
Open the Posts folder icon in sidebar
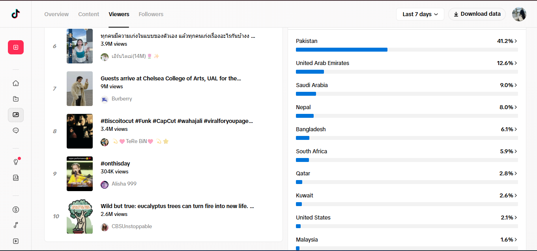pyautogui.click(x=16, y=99)
